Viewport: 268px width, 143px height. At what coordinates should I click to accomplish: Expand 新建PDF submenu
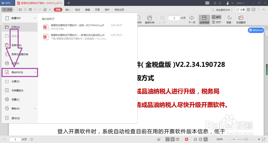(35, 18)
